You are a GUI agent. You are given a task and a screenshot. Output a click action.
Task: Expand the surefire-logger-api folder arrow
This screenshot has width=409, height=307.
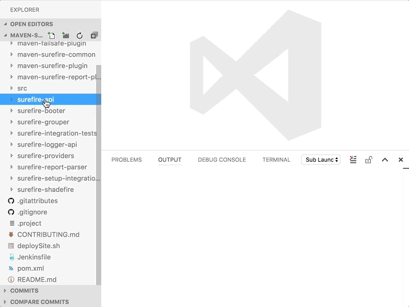point(11,144)
